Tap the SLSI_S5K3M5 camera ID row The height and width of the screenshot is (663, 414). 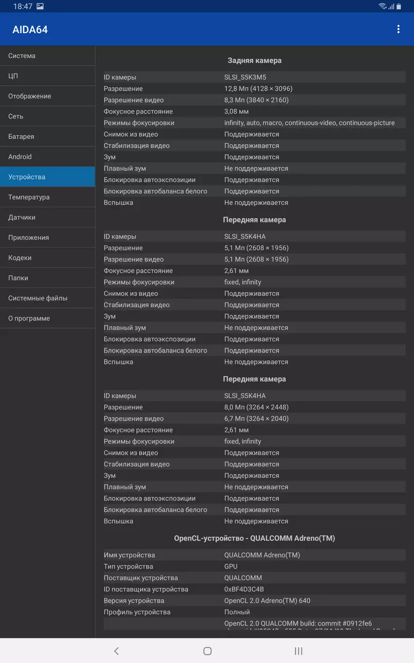click(254, 77)
